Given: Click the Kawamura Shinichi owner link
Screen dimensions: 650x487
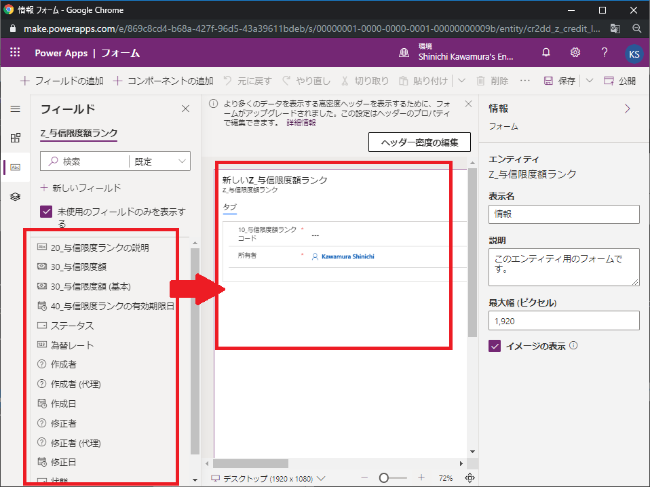Looking at the screenshot, I should tap(348, 256).
